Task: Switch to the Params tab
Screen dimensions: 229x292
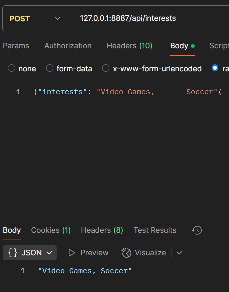Action: (x=16, y=46)
